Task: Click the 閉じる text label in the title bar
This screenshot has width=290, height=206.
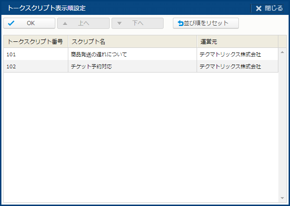Action: (274, 8)
